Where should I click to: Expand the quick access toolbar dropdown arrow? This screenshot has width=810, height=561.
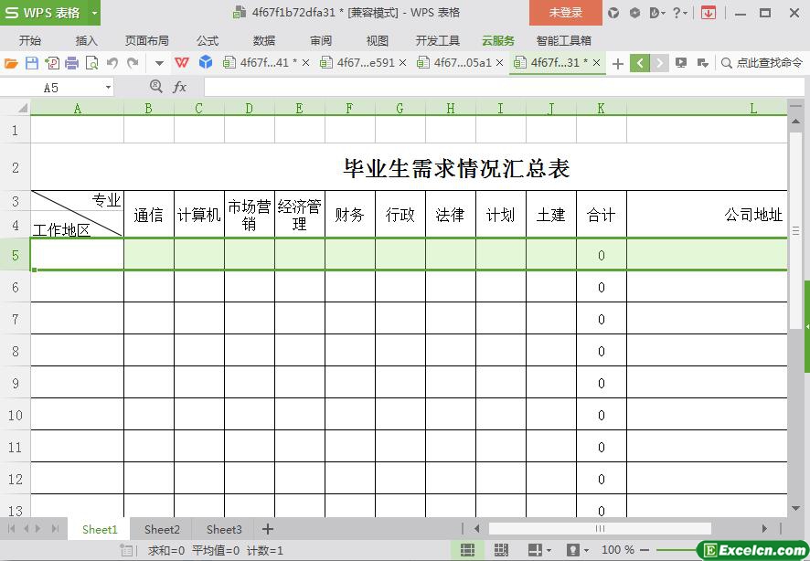[159, 63]
